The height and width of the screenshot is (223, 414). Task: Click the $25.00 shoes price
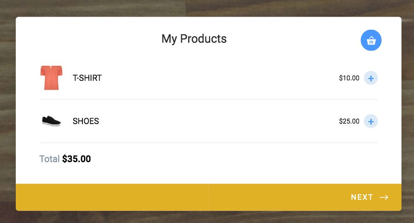(x=349, y=121)
